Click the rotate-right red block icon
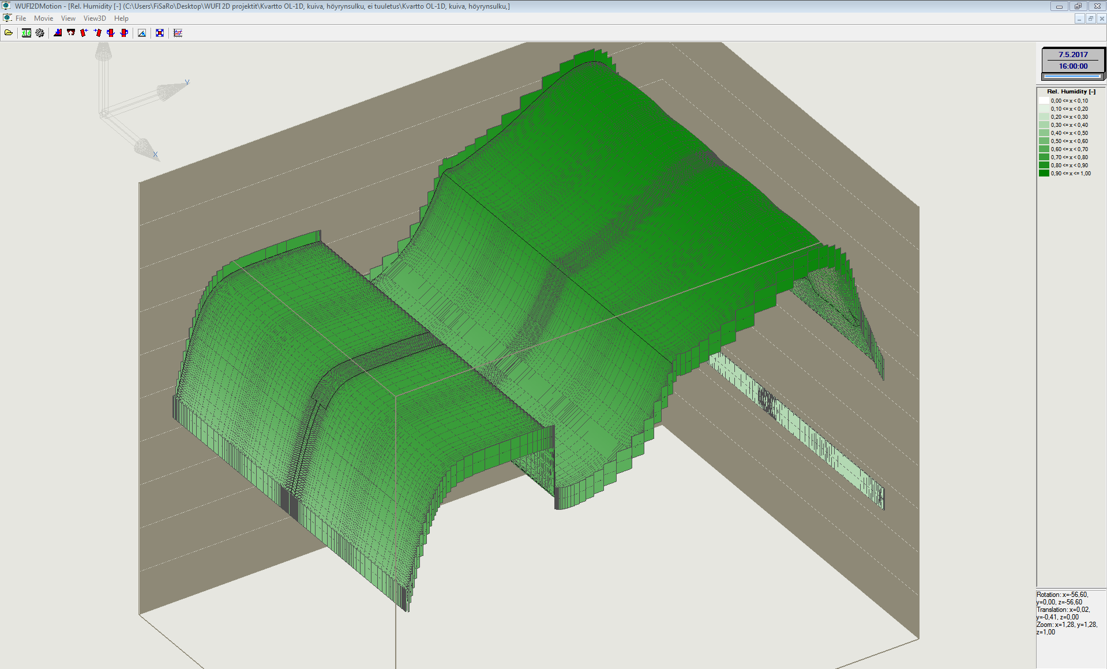Image resolution: width=1107 pixels, height=669 pixels. [x=97, y=33]
